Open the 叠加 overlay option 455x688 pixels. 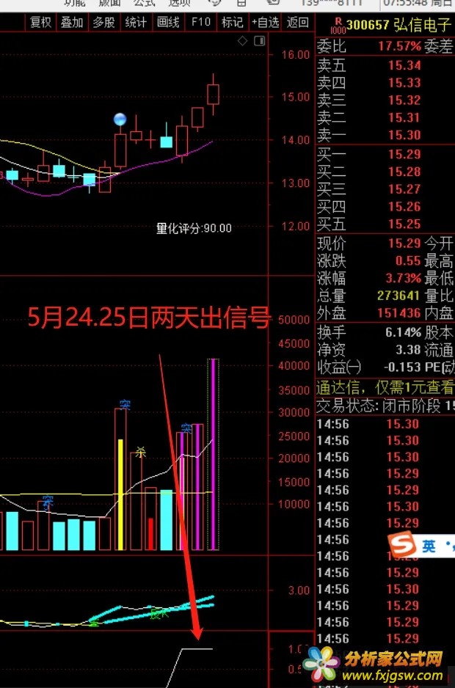72,22
